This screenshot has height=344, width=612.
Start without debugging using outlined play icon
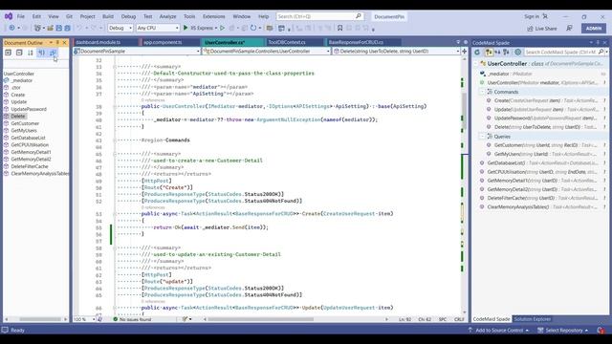222,28
